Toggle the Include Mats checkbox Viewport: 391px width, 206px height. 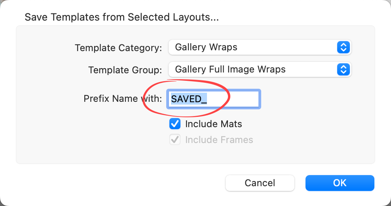click(175, 124)
